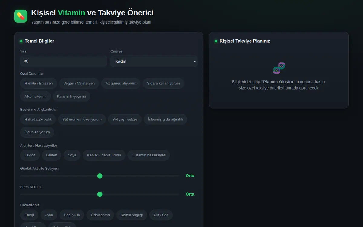Click the Orta value beside activity slider
This screenshot has width=363, height=227.
click(x=190, y=176)
